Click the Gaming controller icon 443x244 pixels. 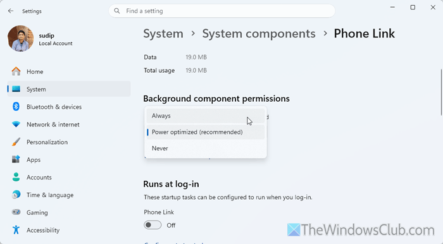tap(16, 212)
